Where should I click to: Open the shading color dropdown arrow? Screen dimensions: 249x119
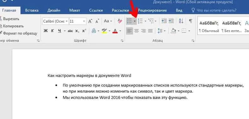click(178, 31)
